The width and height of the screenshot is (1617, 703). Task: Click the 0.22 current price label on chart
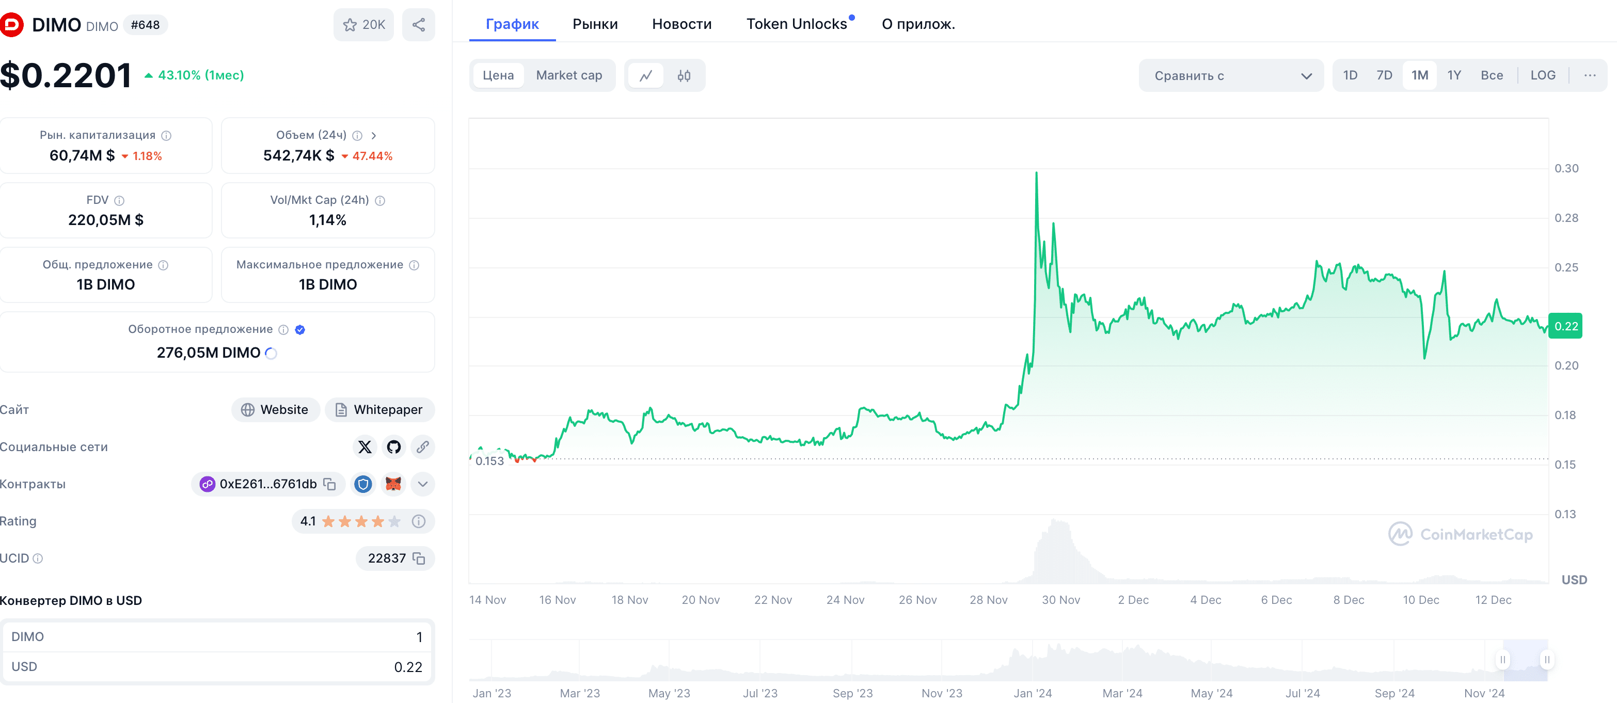[x=1565, y=326]
